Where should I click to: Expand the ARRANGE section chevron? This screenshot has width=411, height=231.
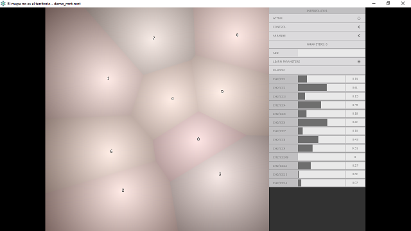(x=359, y=36)
